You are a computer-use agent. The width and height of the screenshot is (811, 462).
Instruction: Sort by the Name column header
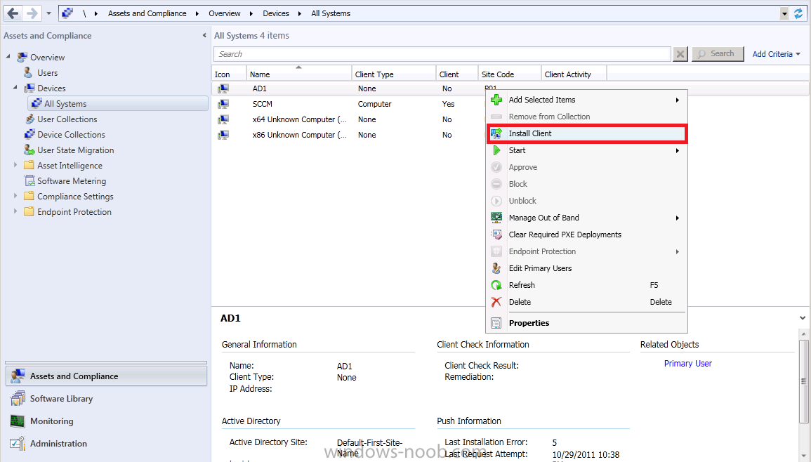pyautogui.click(x=299, y=74)
